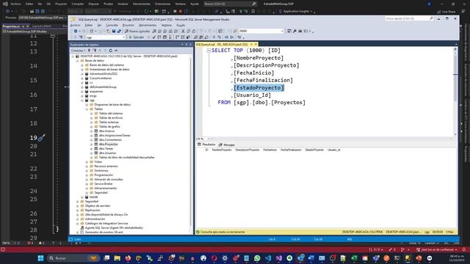Switch to the Resultados tab
This screenshot has height=264, width=470.
click(206, 144)
